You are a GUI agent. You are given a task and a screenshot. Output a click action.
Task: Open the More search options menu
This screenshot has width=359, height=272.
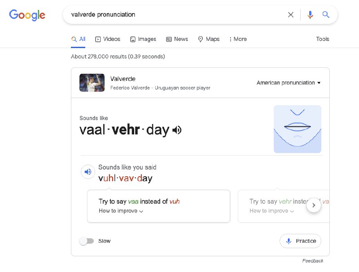click(x=238, y=39)
